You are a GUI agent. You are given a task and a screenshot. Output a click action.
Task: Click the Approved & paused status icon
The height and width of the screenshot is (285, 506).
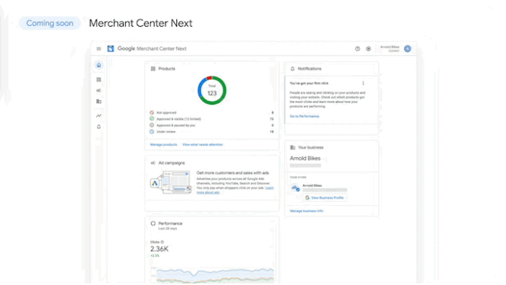point(152,126)
